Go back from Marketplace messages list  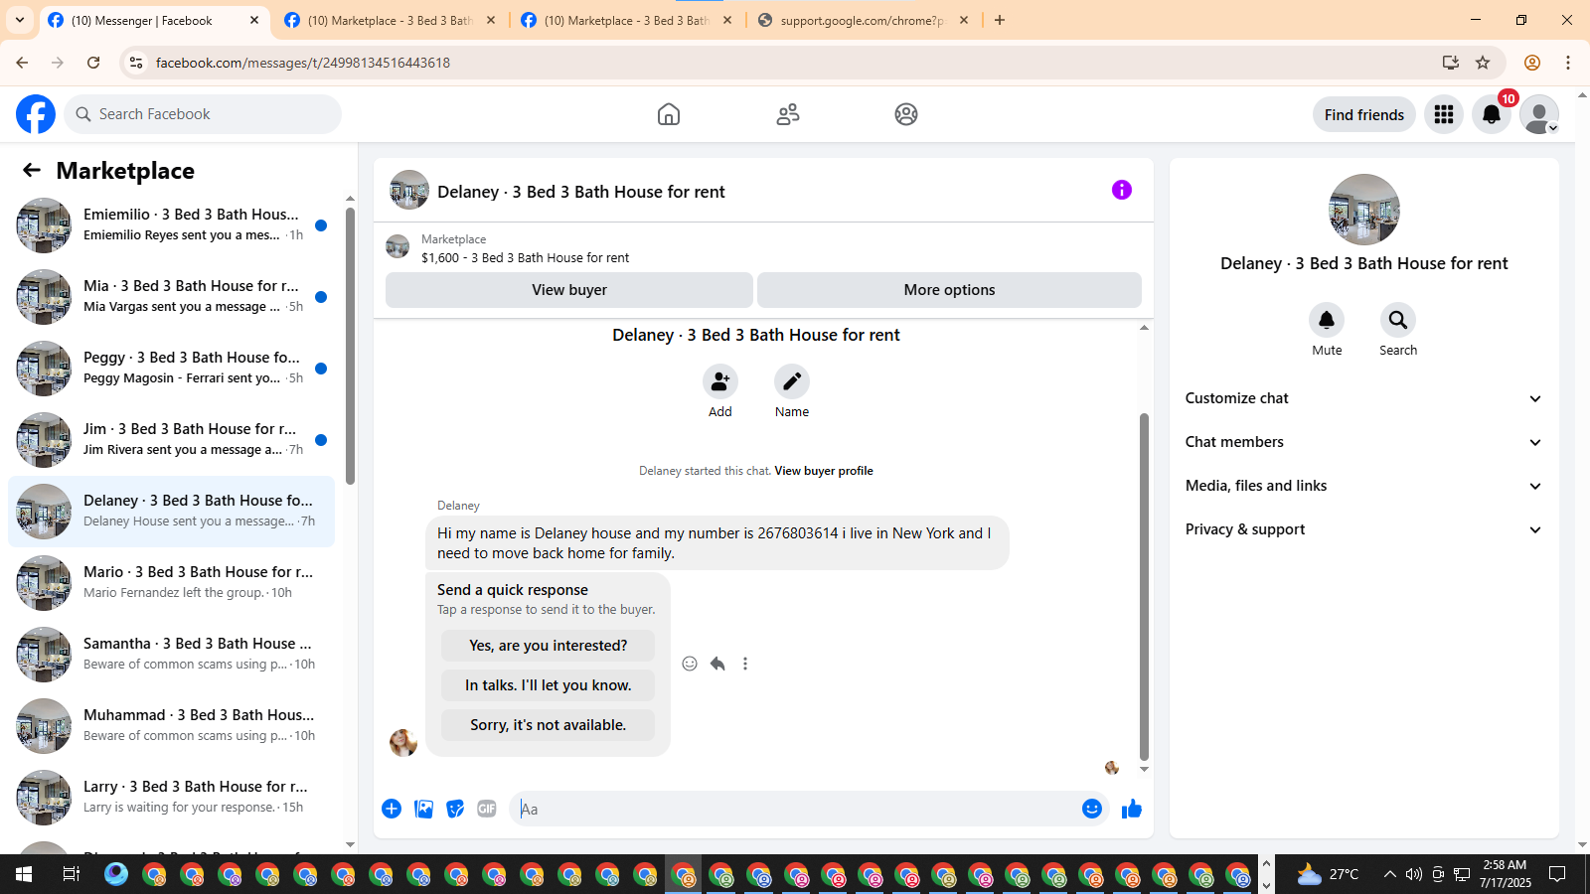point(32,170)
